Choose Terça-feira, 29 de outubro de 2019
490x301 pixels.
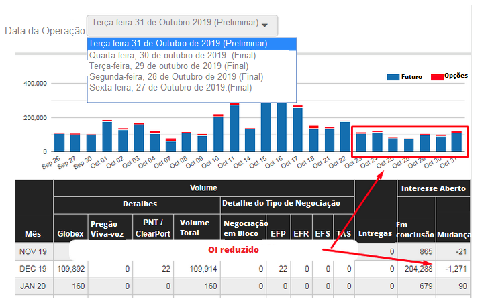point(168,66)
